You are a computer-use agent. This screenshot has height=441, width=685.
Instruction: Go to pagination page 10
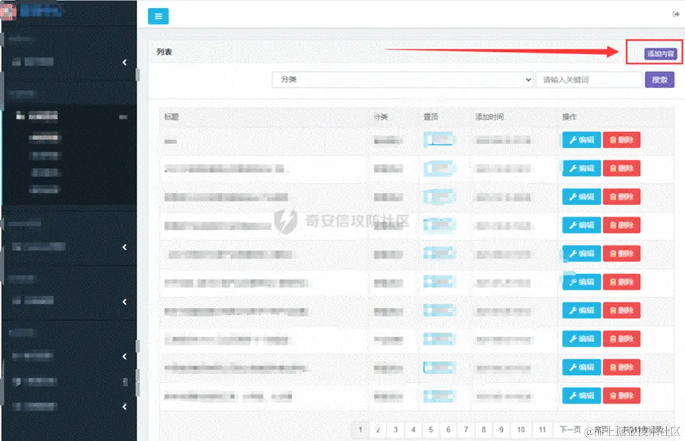click(521, 429)
